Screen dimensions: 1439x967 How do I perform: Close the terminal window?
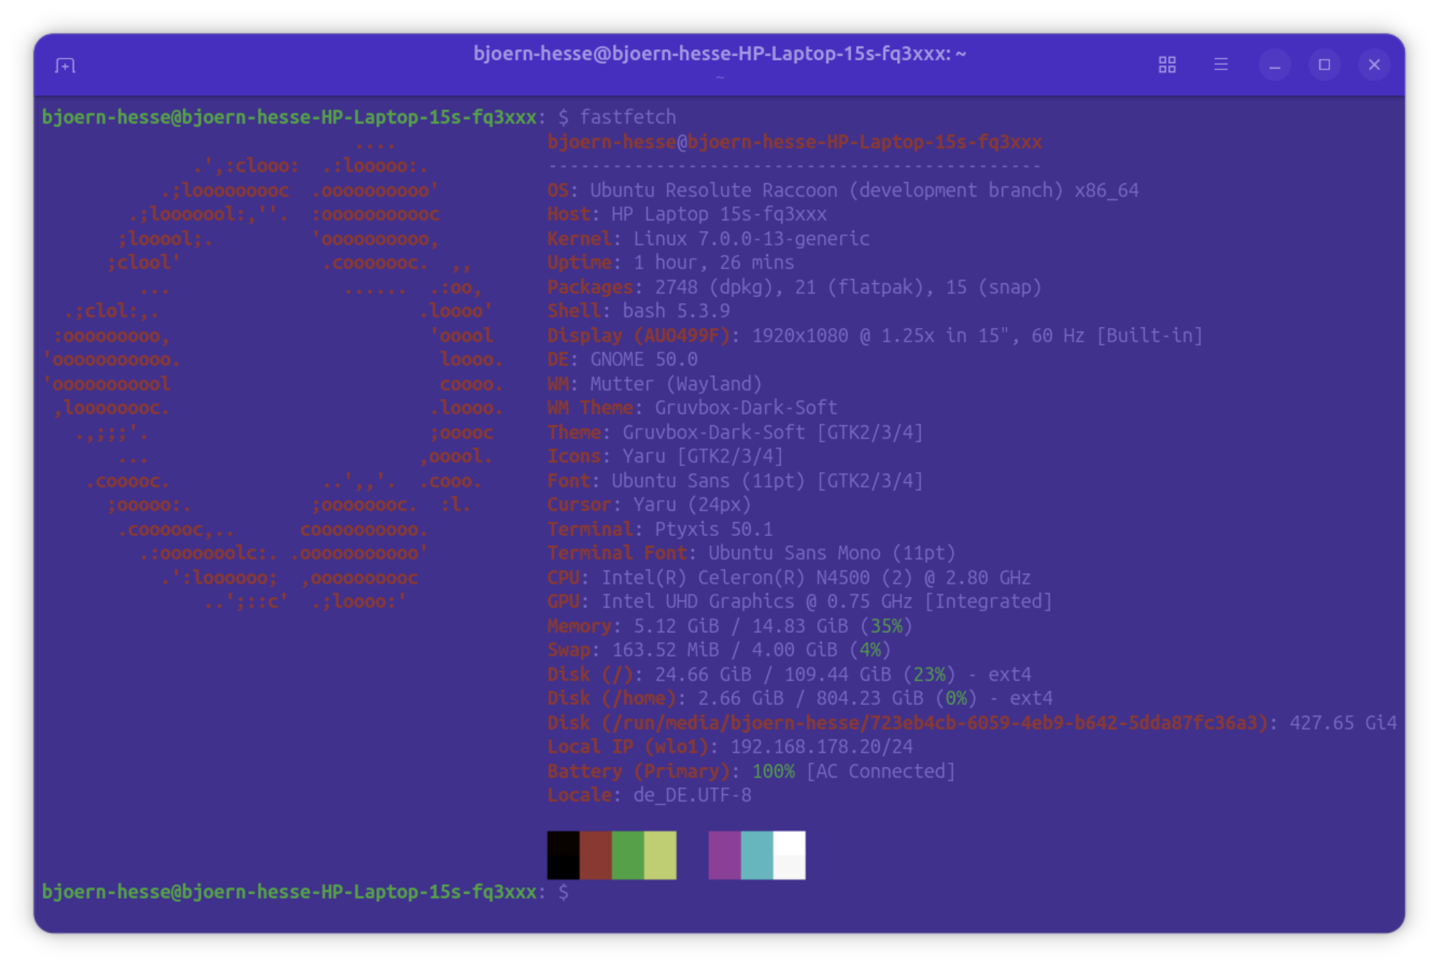click(x=1374, y=65)
